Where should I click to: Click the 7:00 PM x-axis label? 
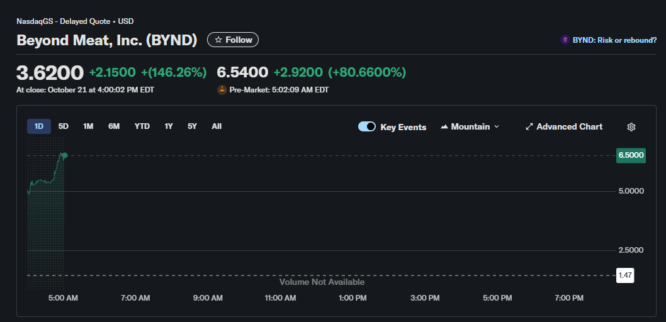569,298
